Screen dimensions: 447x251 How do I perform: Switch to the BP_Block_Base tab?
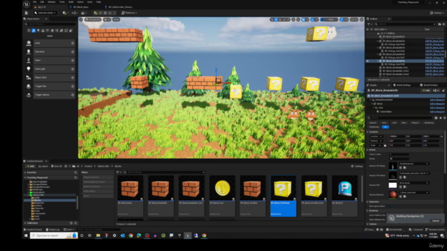point(81,7)
